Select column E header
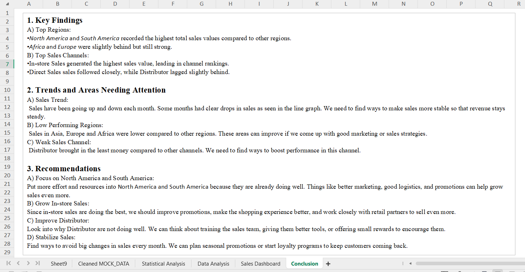 (144, 4)
